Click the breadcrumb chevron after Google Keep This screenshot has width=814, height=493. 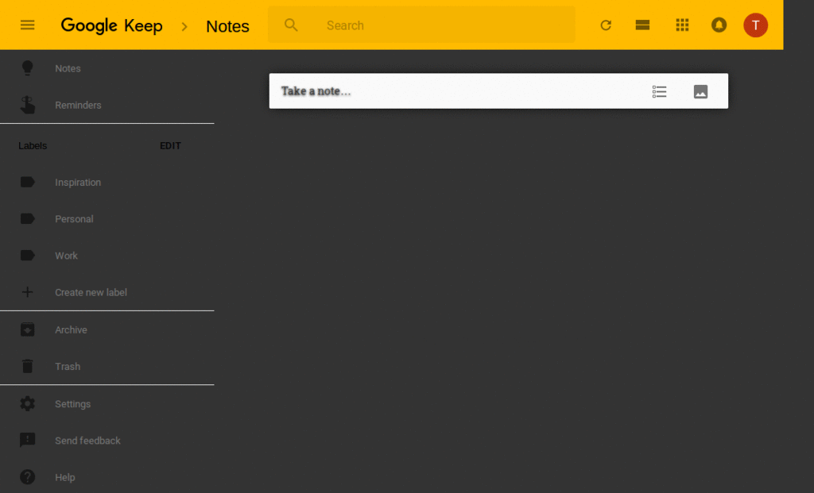click(x=184, y=26)
